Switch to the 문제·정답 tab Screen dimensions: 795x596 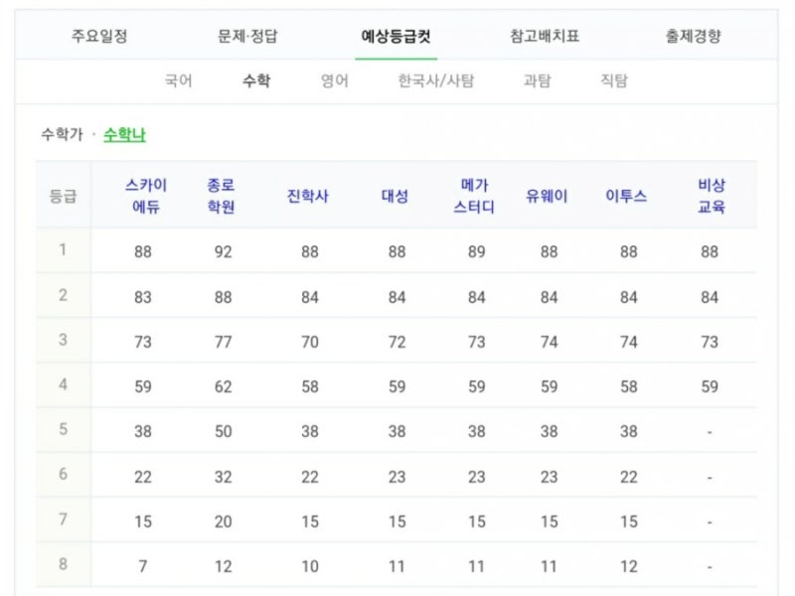(x=247, y=37)
